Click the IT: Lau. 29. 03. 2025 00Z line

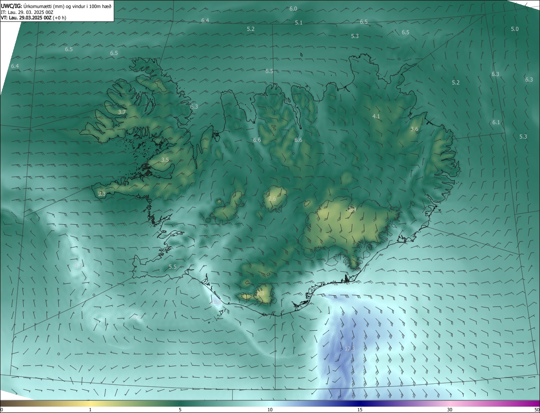click(x=27, y=12)
